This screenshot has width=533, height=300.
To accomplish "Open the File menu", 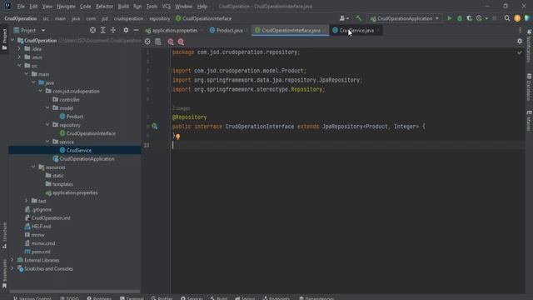I will click(21, 6).
